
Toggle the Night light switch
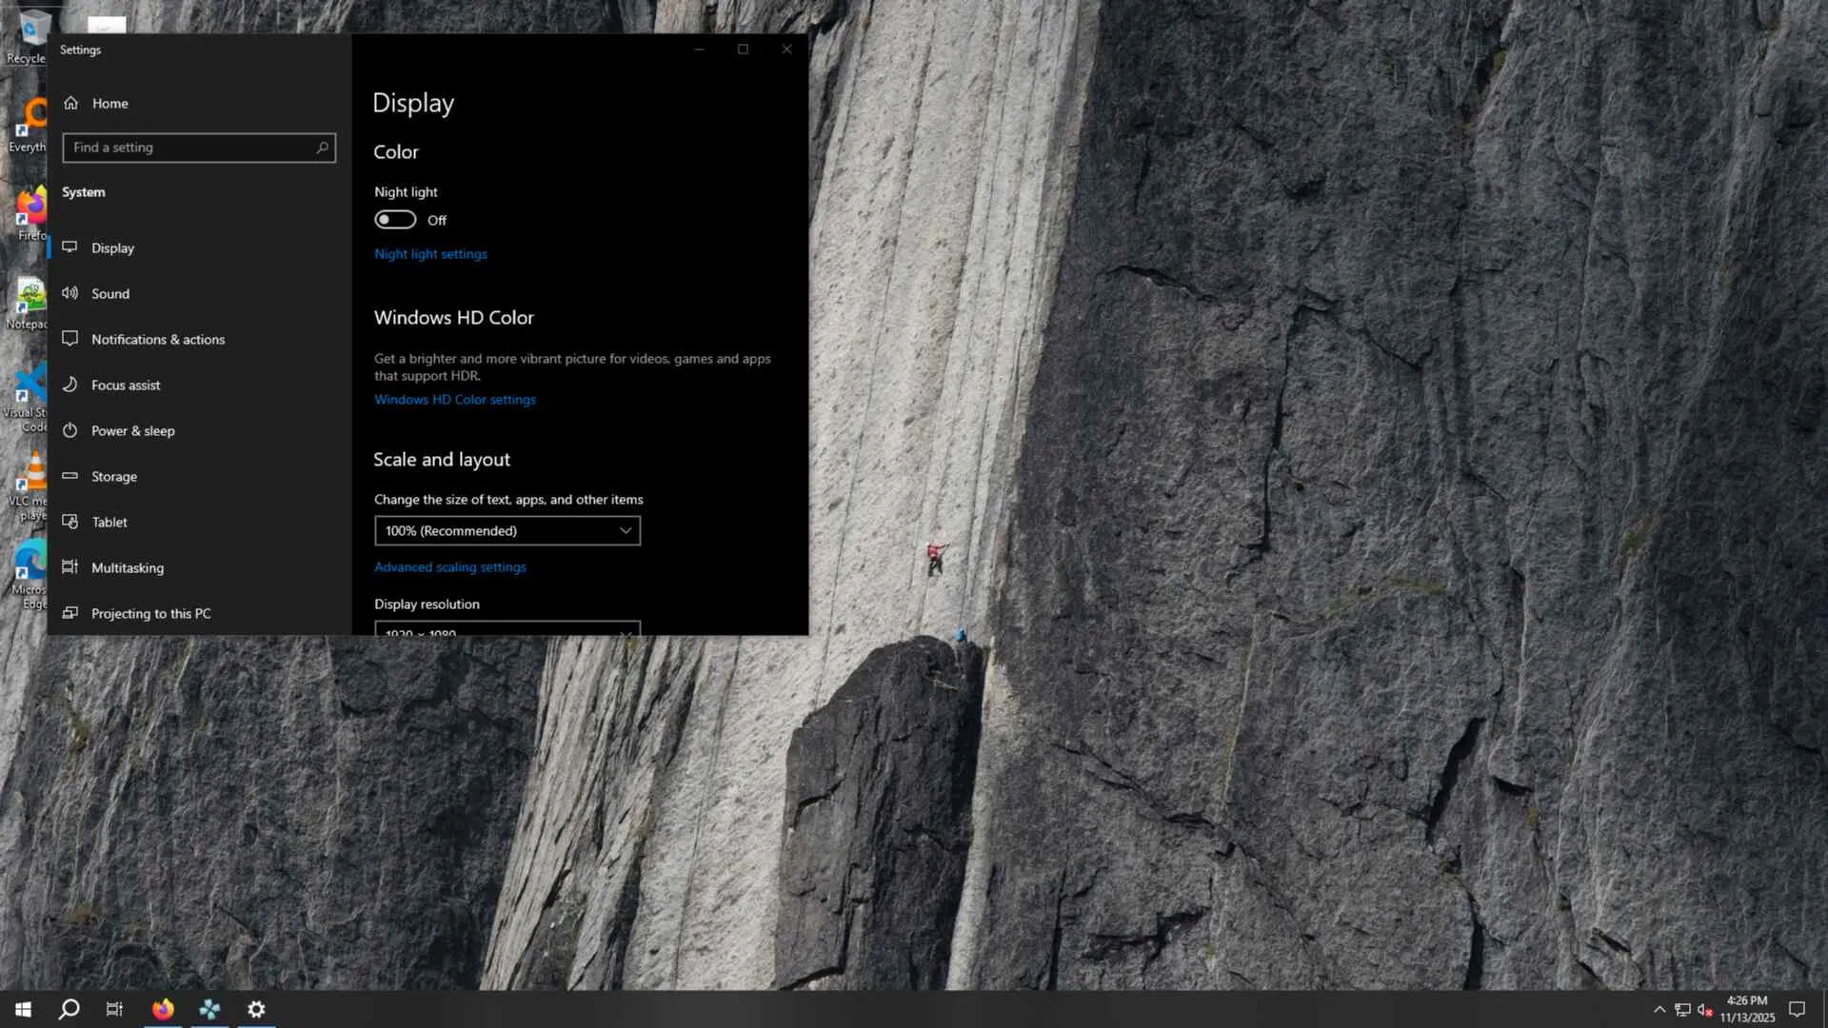[395, 220]
